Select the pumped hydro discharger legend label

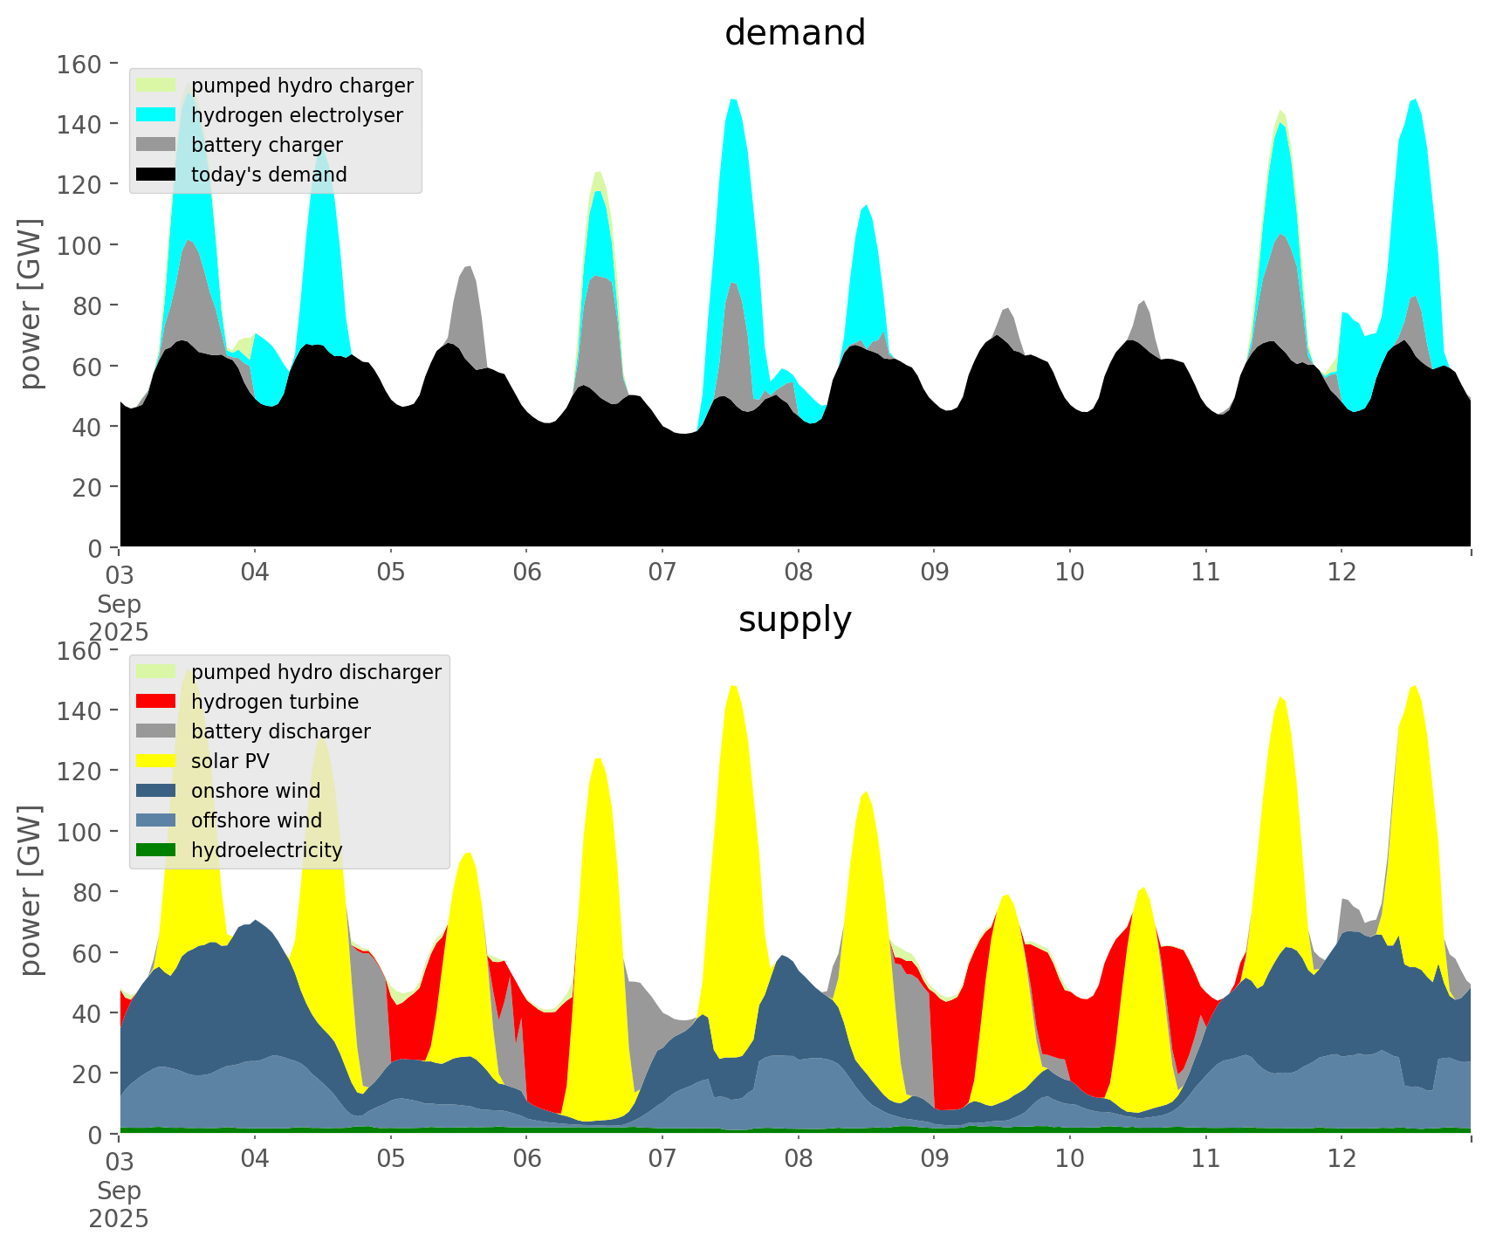[316, 672]
